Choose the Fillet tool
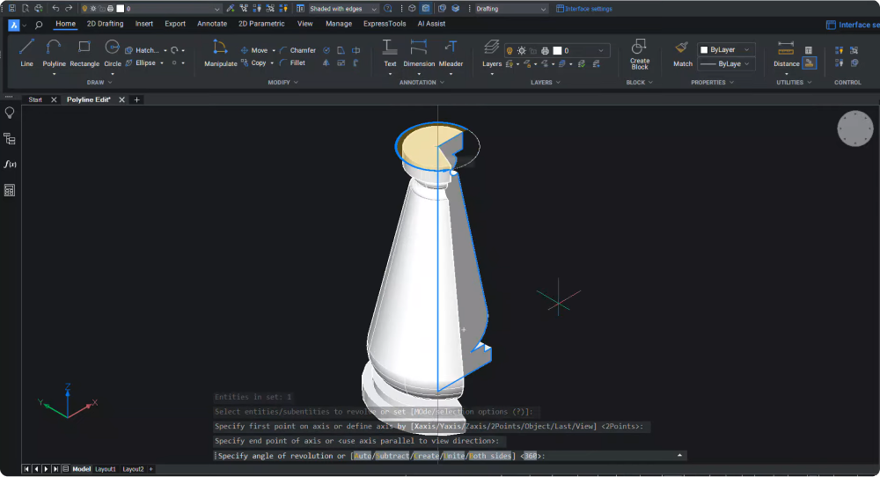This screenshot has height=477, width=880. pyautogui.click(x=292, y=63)
